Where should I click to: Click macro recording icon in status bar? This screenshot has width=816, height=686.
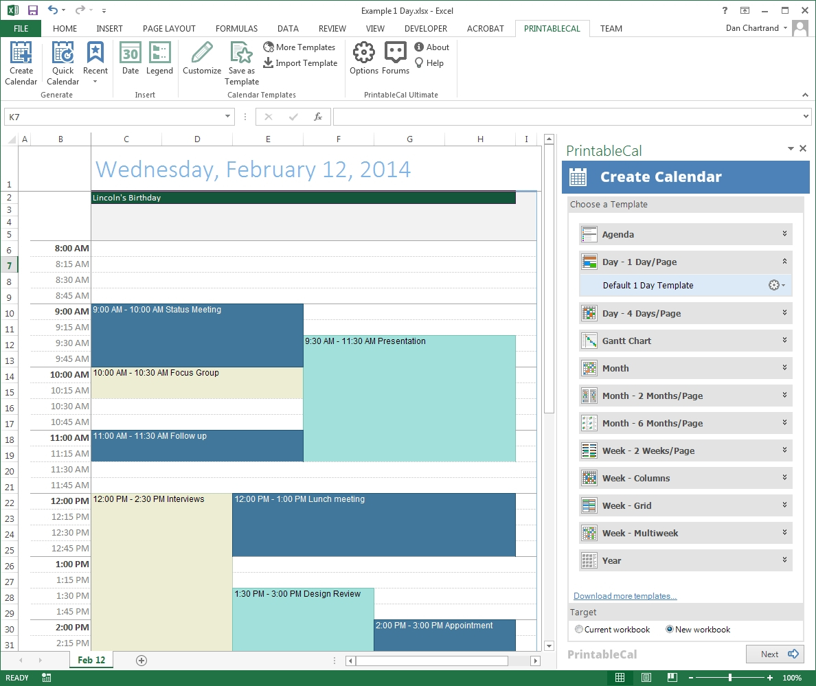46,678
